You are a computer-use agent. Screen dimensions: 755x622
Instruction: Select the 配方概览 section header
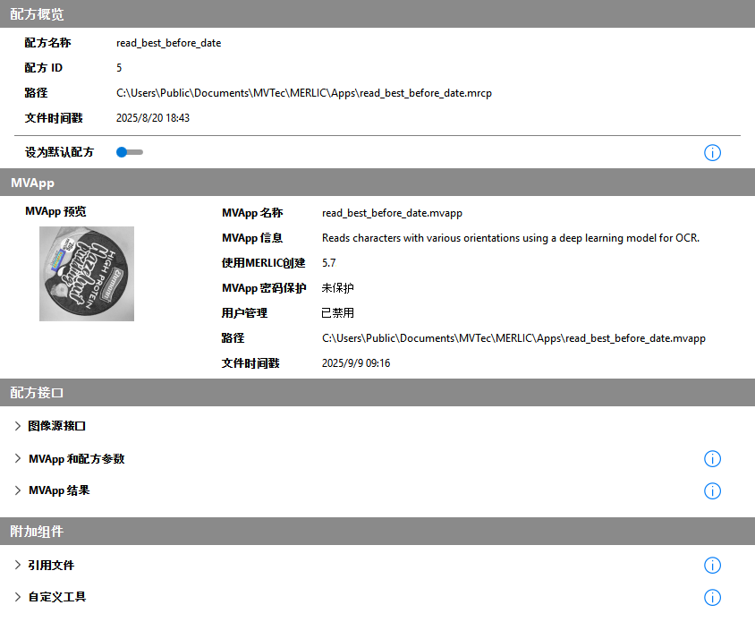(x=38, y=14)
